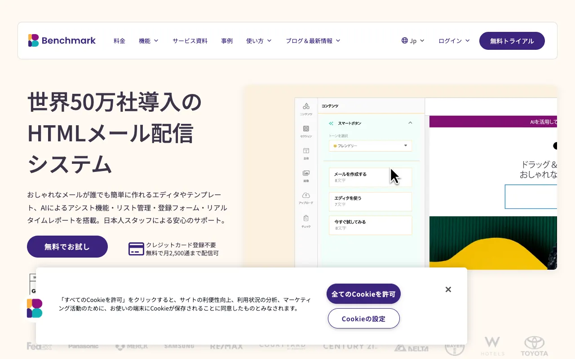Click the Benchmark logo in the header

(x=62, y=40)
